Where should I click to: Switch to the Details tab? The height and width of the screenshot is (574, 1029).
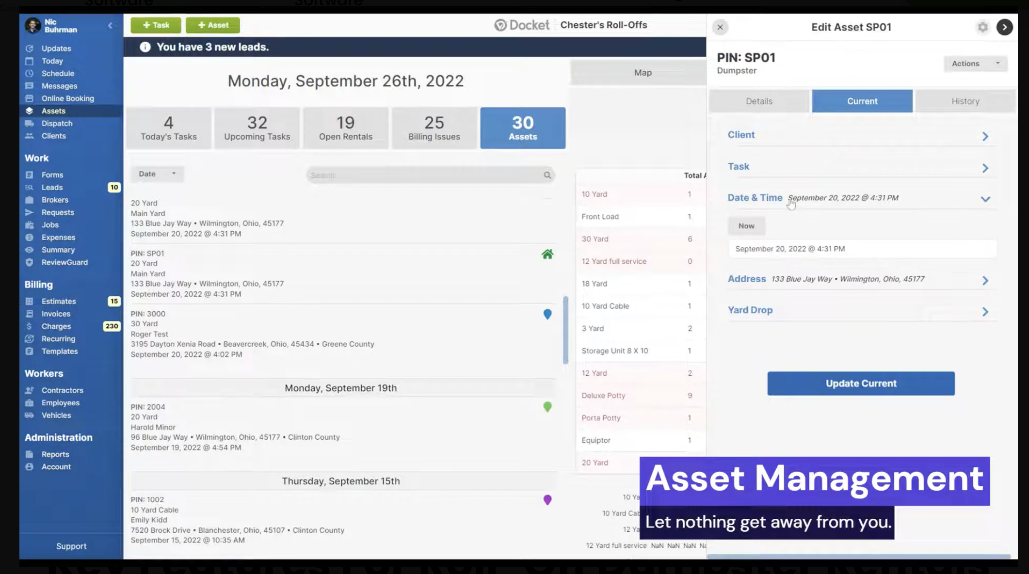click(x=758, y=101)
